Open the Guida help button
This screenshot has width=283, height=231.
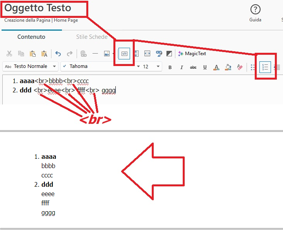255,13
